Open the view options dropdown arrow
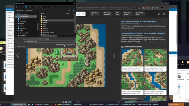 click(x=70, y=11)
